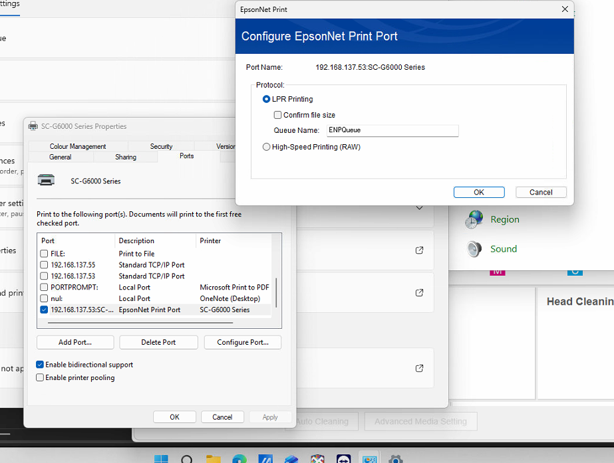Check the nul: port checkbox
Image resolution: width=614 pixels, height=463 pixels.
click(x=44, y=298)
